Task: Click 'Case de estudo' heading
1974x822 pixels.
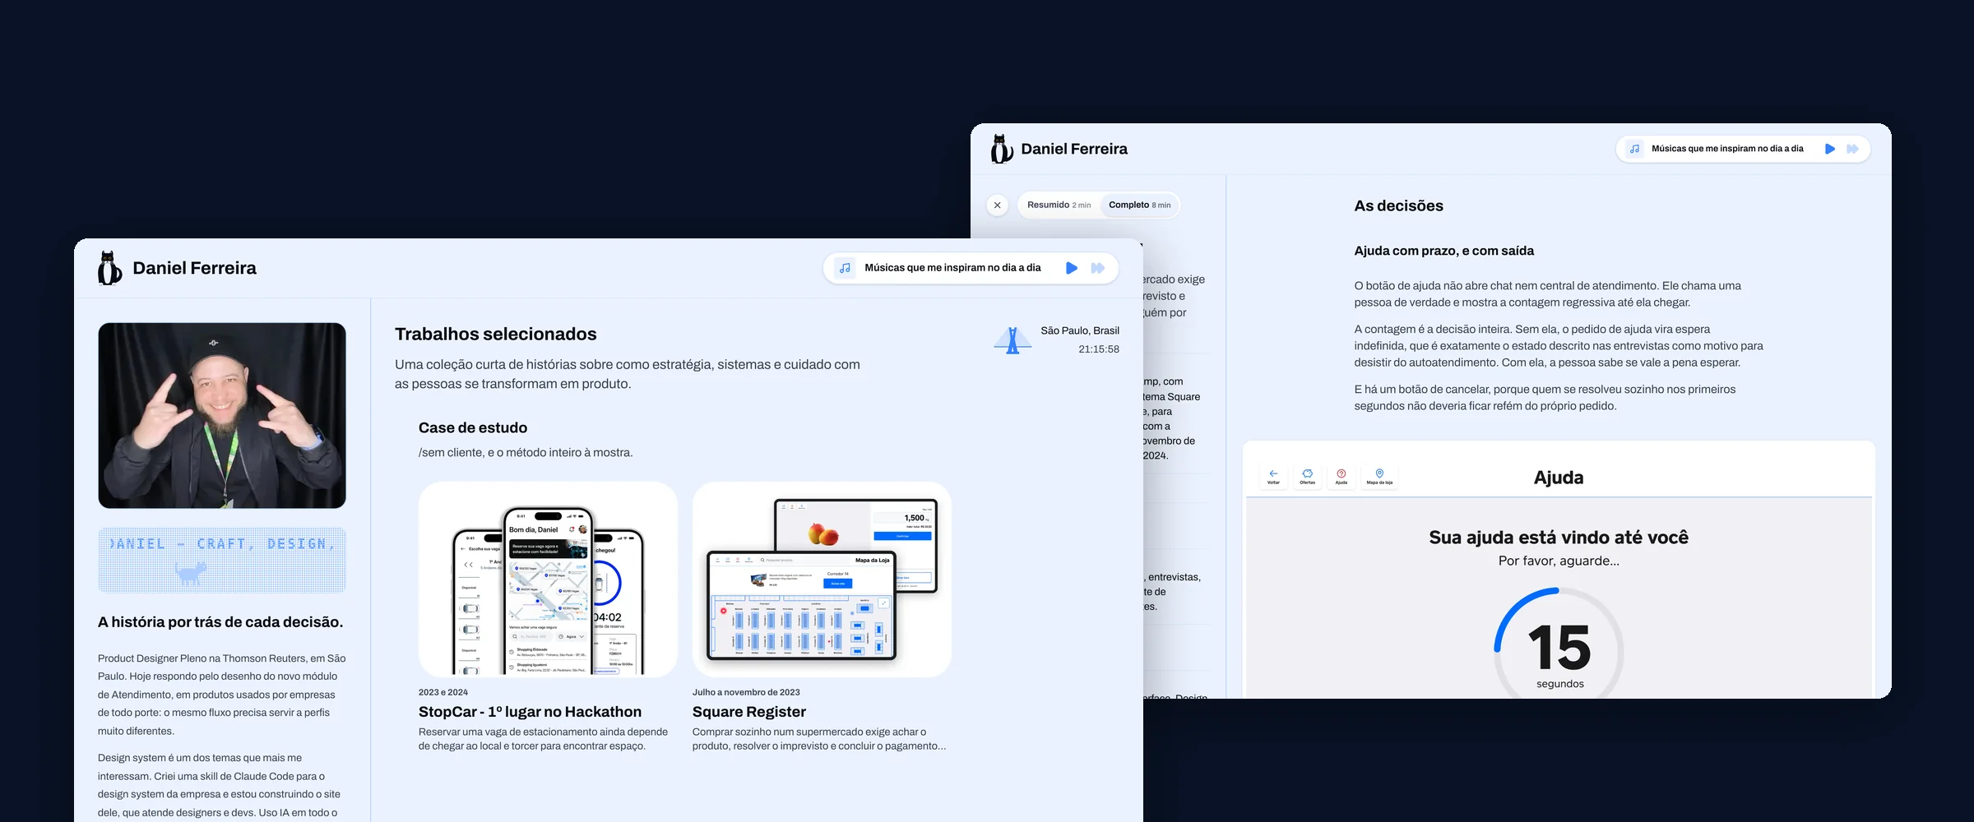Action: 473,427
